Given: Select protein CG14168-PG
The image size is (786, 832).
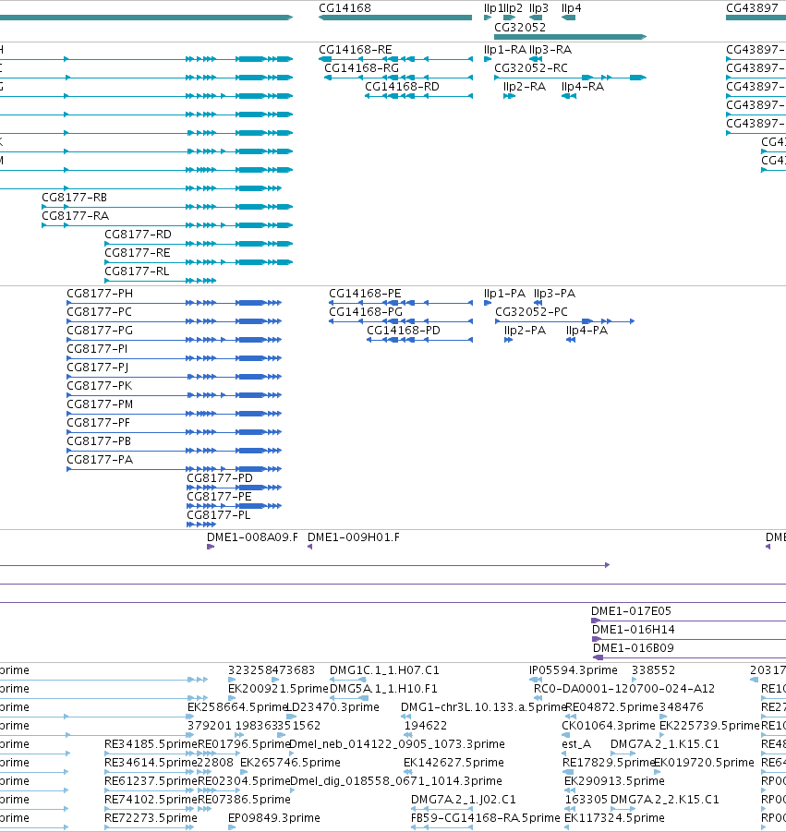Looking at the screenshot, I should pos(366,312).
